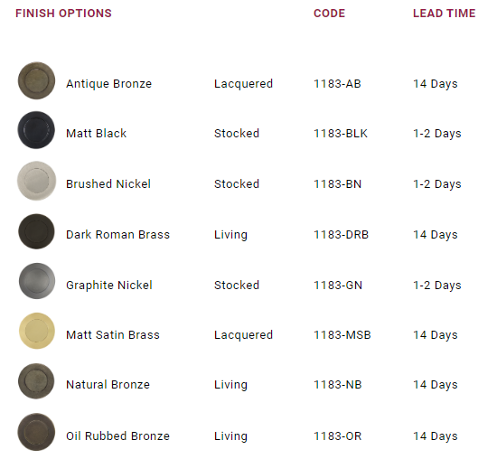Screen dimensions: 478x459
Task: Select the Dark Roman Brass swatch
Action: pyautogui.click(x=36, y=231)
